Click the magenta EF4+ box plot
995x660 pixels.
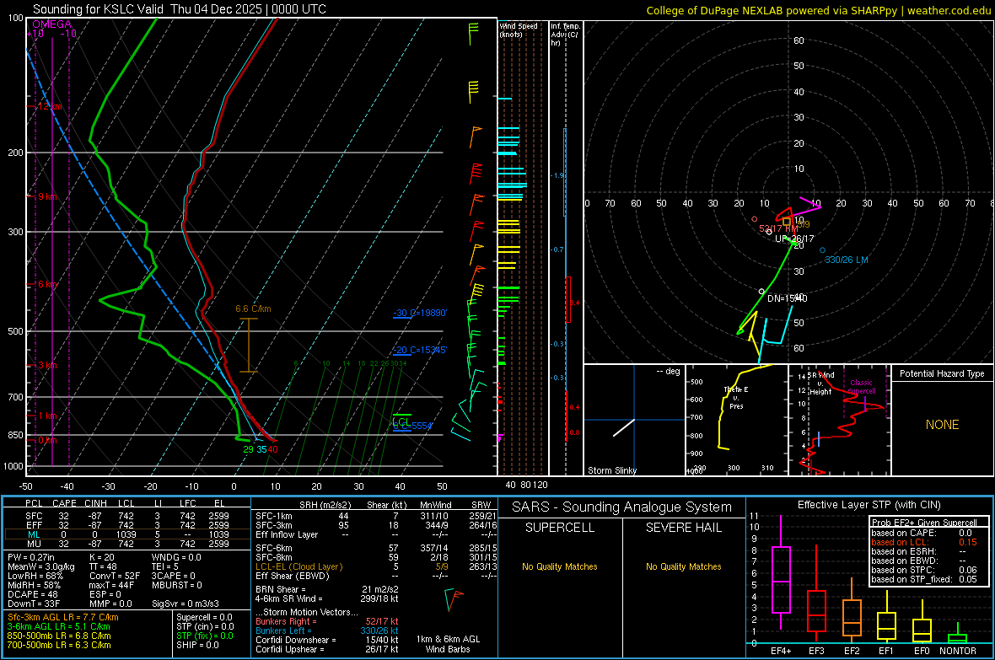pyautogui.click(x=781, y=572)
